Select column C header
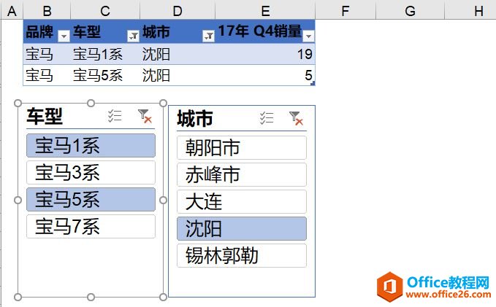Viewport: 496px width, 307px height. tap(105, 10)
